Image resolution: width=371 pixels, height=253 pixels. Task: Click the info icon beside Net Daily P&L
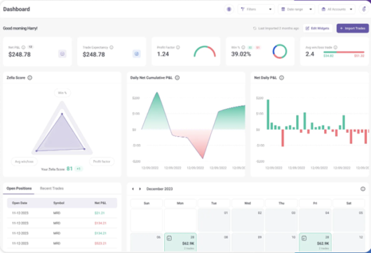click(281, 77)
